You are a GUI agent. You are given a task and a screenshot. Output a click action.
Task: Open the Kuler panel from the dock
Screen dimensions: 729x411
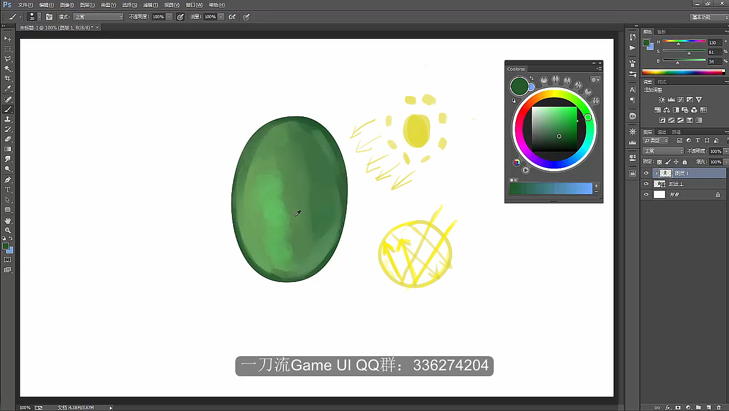pos(632,116)
